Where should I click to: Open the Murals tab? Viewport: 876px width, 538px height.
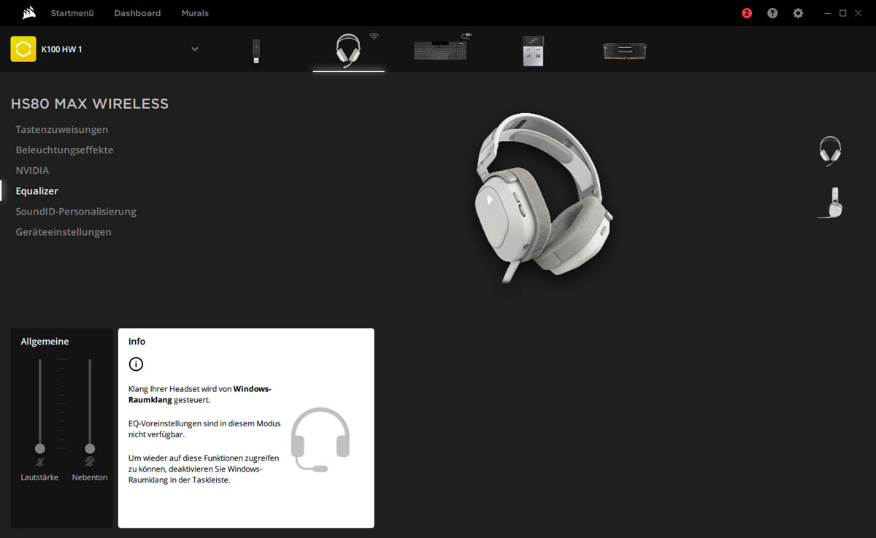tap(195, 13)
